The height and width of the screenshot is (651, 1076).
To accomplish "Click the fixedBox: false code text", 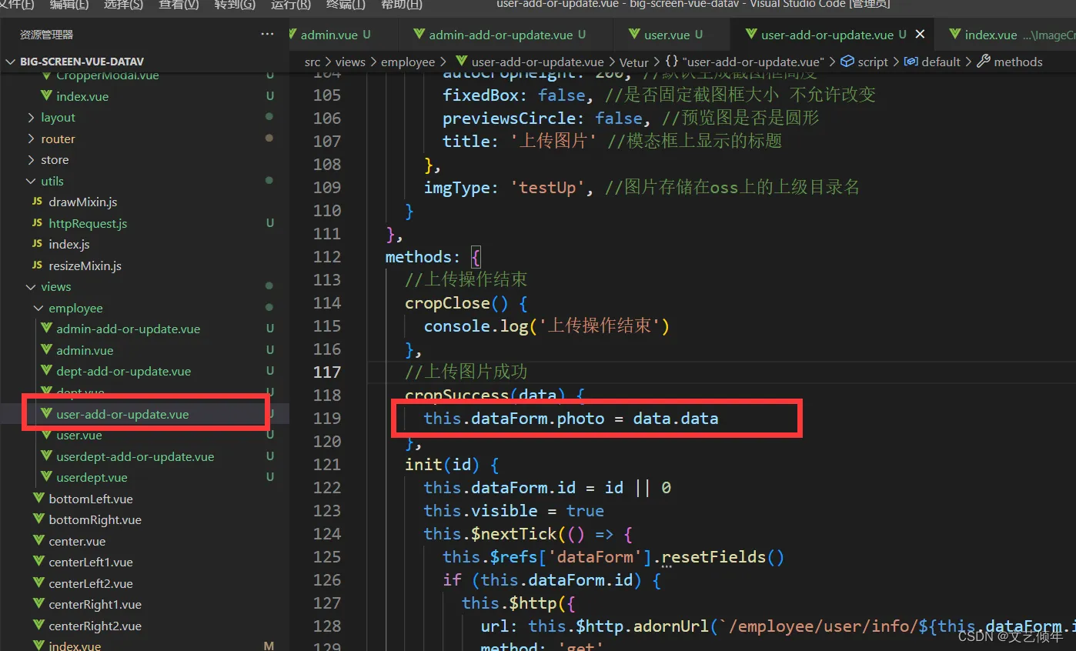I will point(514,95).
